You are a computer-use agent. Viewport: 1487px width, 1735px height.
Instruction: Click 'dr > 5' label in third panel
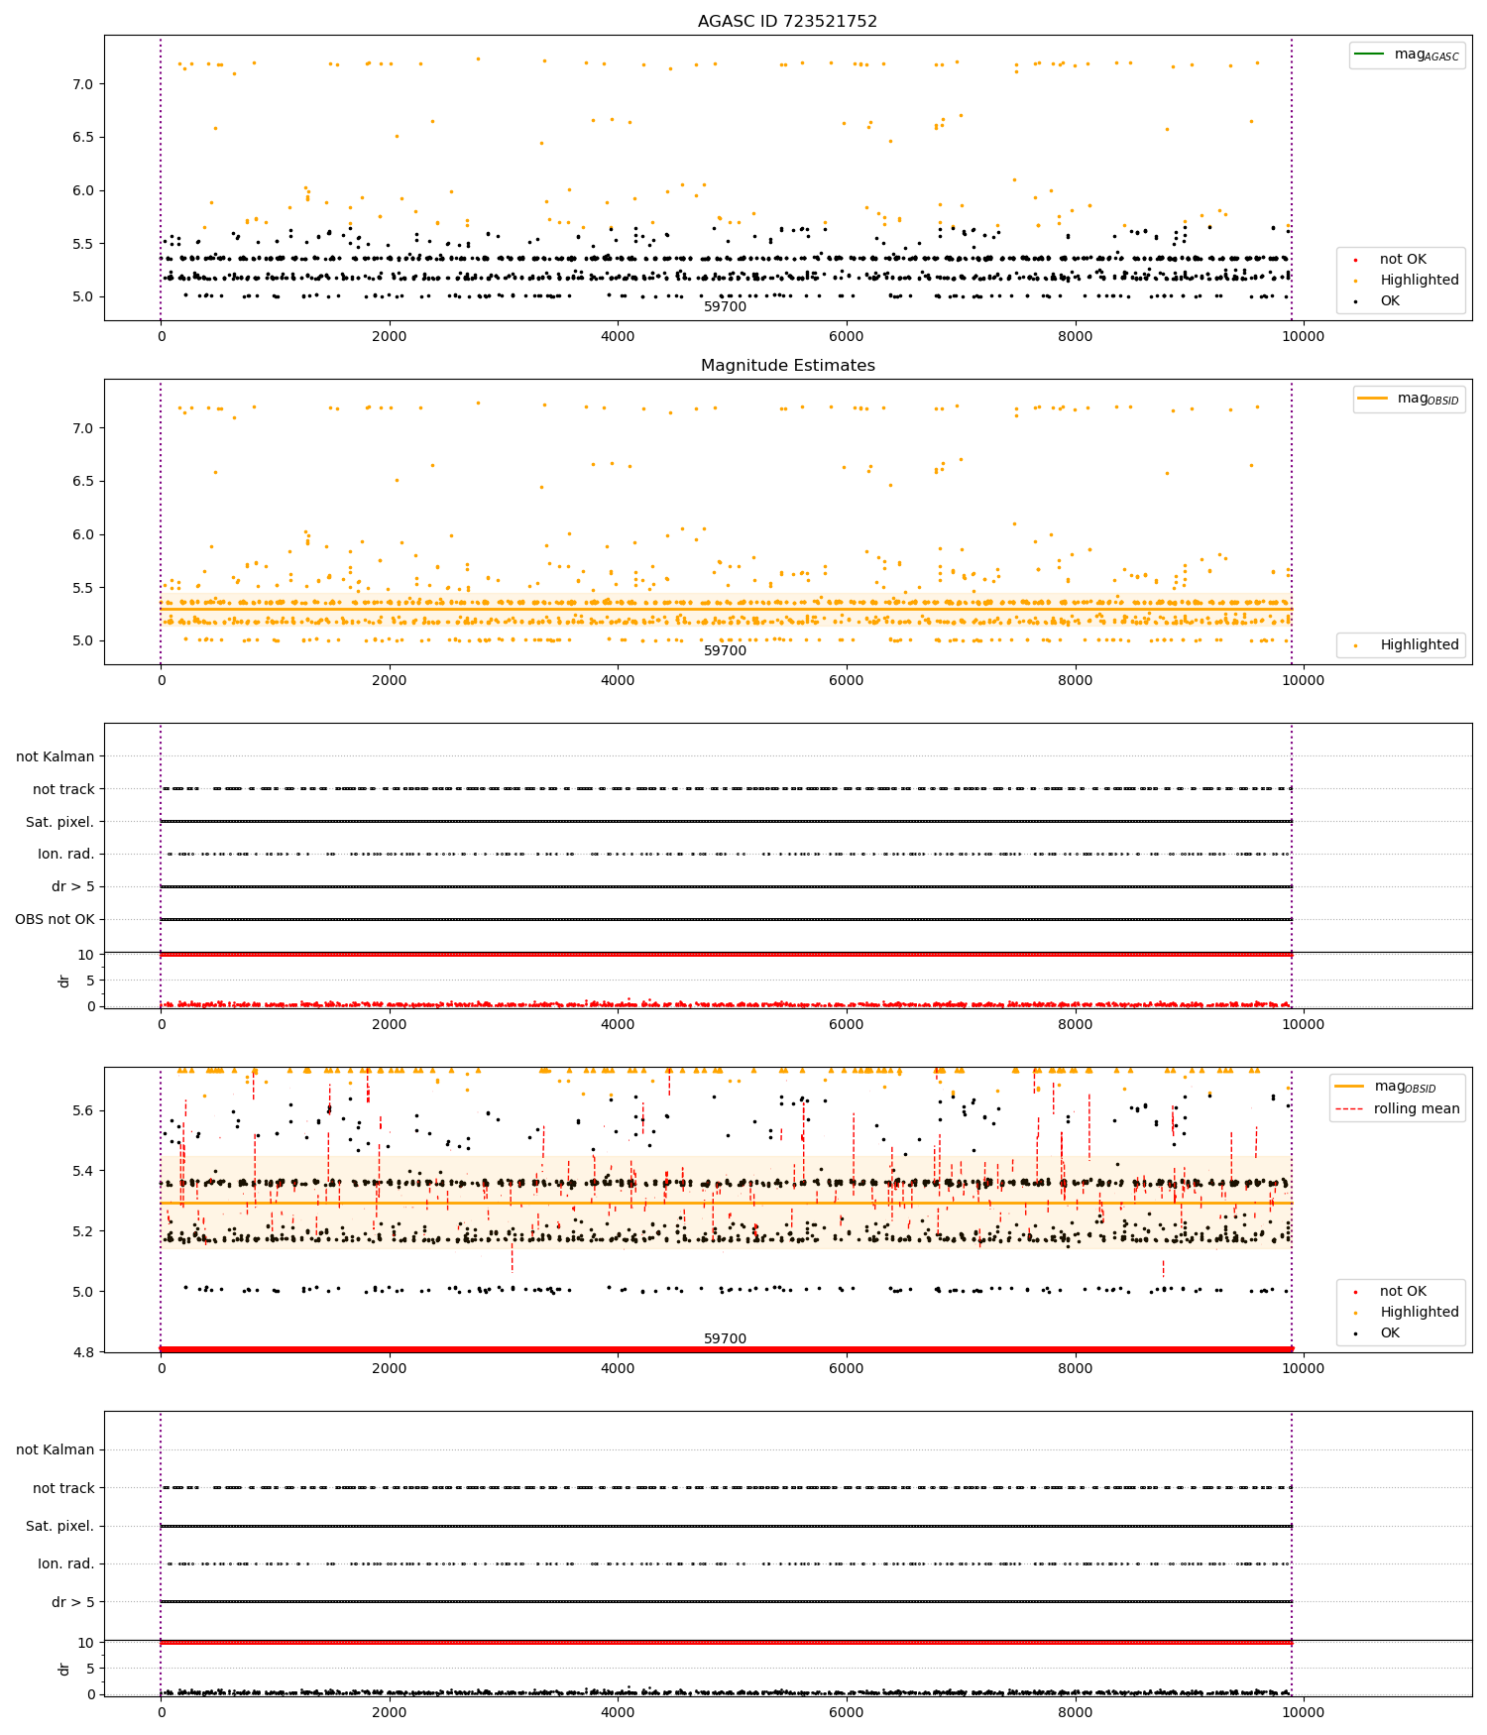click(x=73, y=886)
